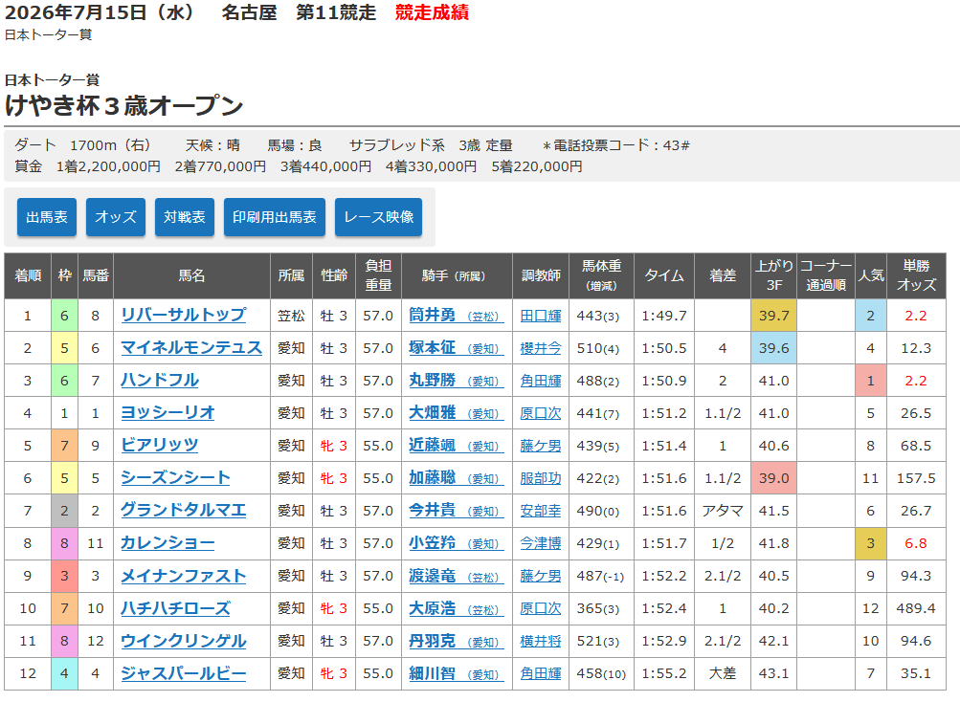This screenshot has height=702, width=960.
Task: Select first prize 1着2,200,000円 text
Action: pyautogui.click(x=108, y=166)
